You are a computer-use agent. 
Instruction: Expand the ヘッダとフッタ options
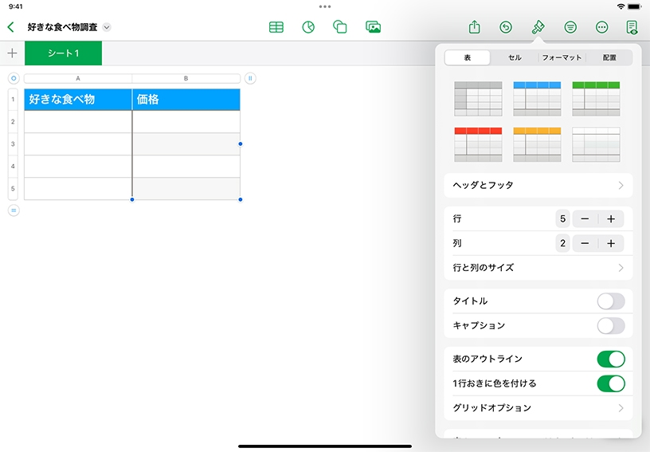(538, 185)
